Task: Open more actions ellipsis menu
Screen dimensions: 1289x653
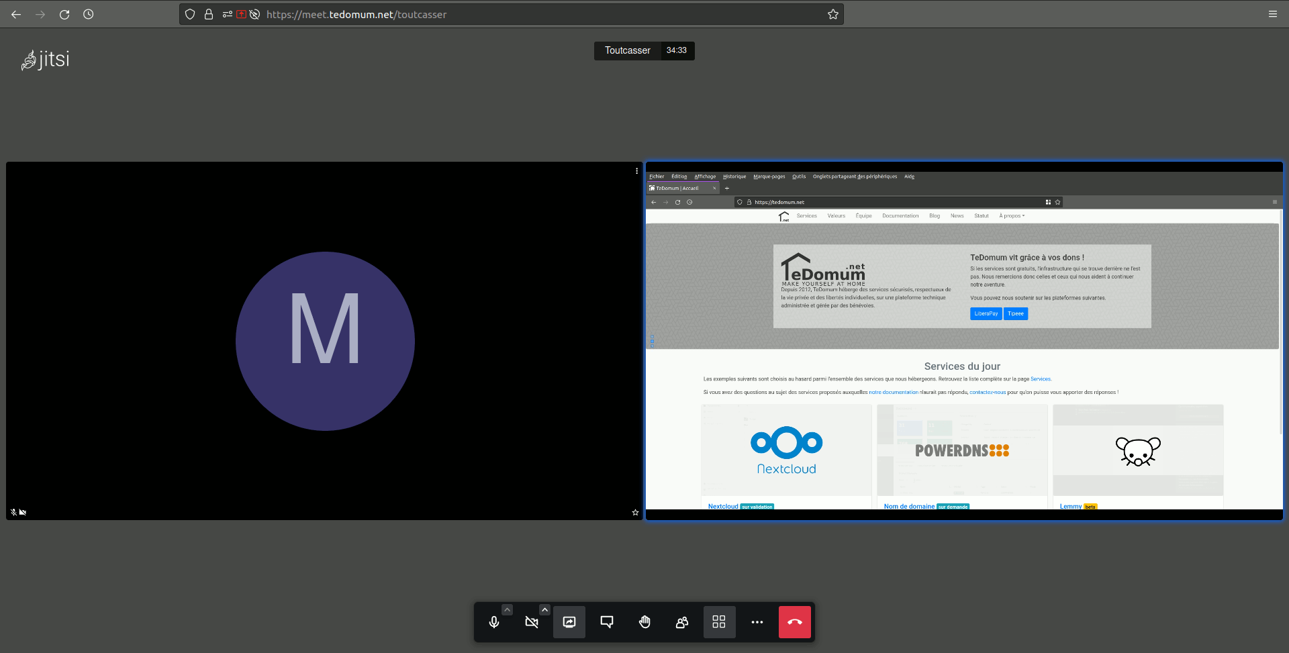Action: [x=757, y=622]
